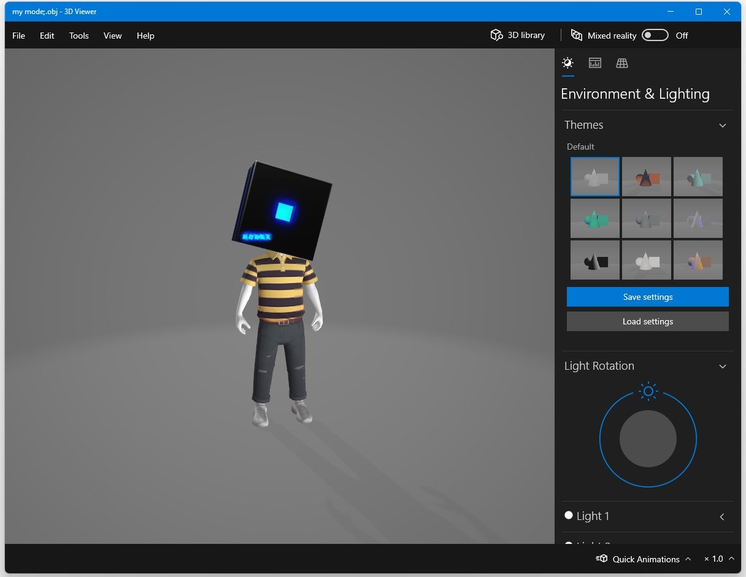Turn on the Mixed reality switch
This screenshot has height=577, width=746.
(x=655, y=35)
